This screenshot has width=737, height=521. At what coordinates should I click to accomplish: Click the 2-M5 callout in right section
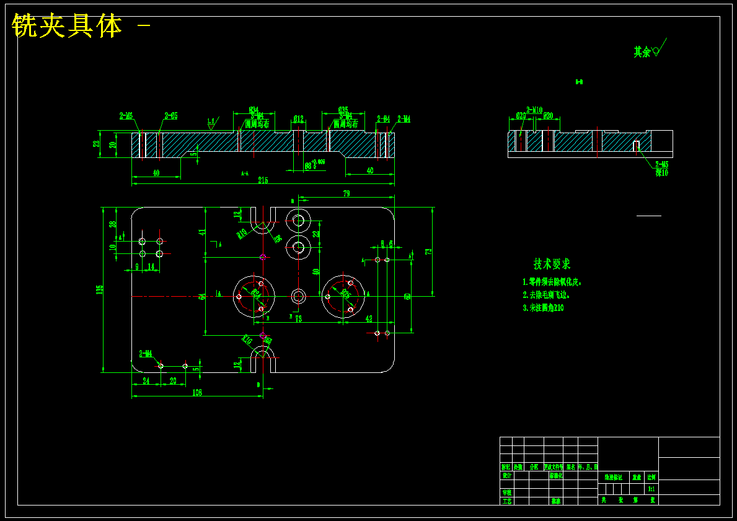pos(662,165)
